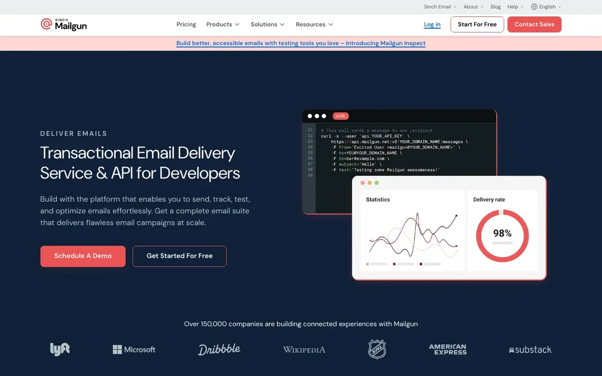
Task: Click the cURL tab badge on the code window
Action: tap(341, 116)
